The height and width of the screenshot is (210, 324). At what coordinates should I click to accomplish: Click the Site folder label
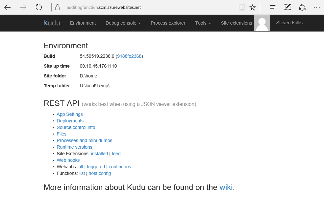click(55, 76)
